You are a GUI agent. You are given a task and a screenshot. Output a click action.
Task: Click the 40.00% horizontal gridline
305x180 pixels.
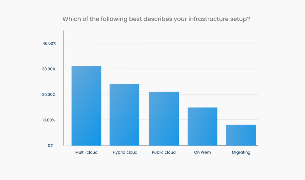click(x=161, y=43)
